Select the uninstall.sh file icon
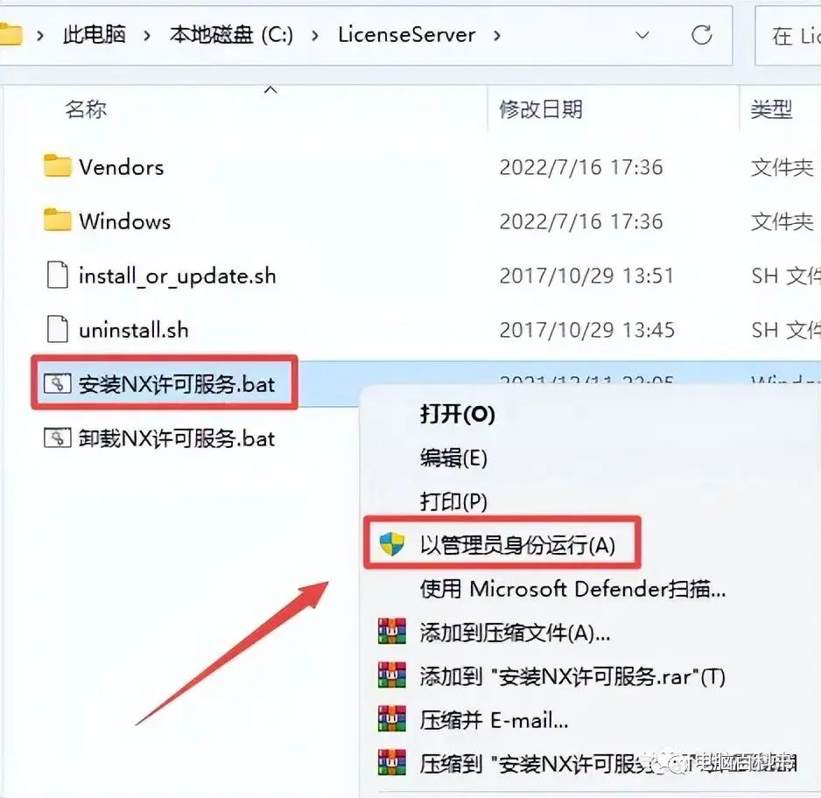 click(x=57, y=329)
